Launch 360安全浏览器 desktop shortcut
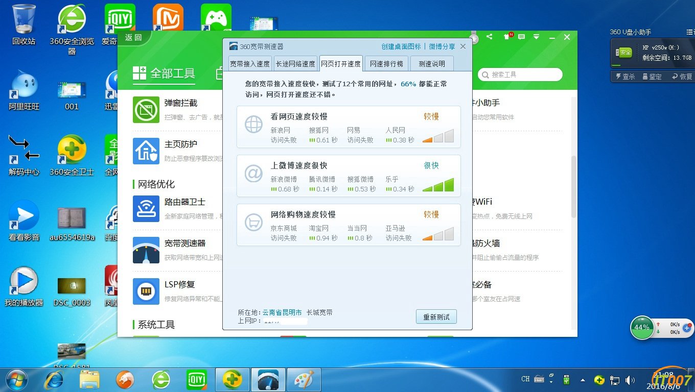 tap(72, 30)
